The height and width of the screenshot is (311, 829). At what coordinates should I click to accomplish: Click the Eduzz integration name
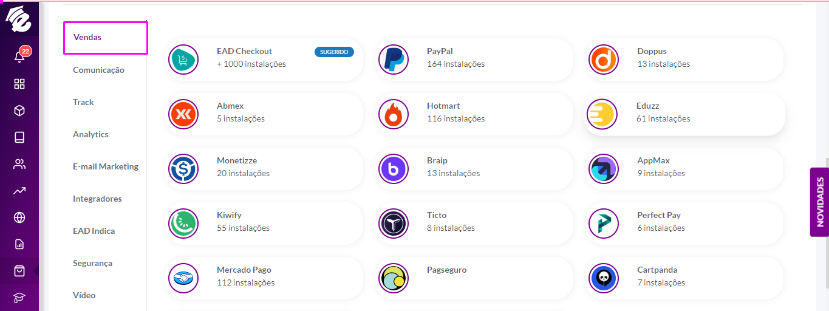click(648, 106)
